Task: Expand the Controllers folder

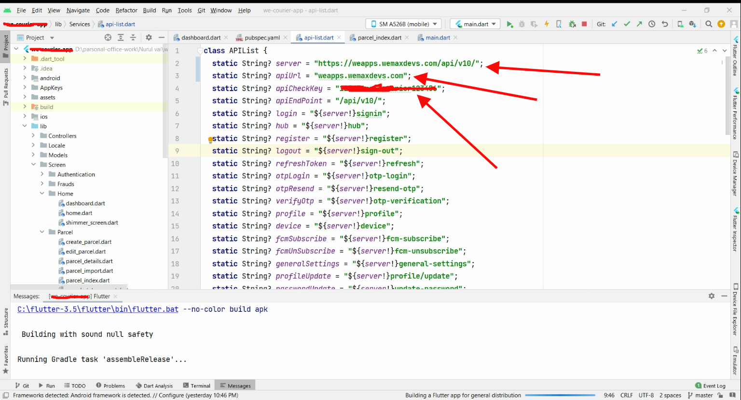Action: [33, 136]
